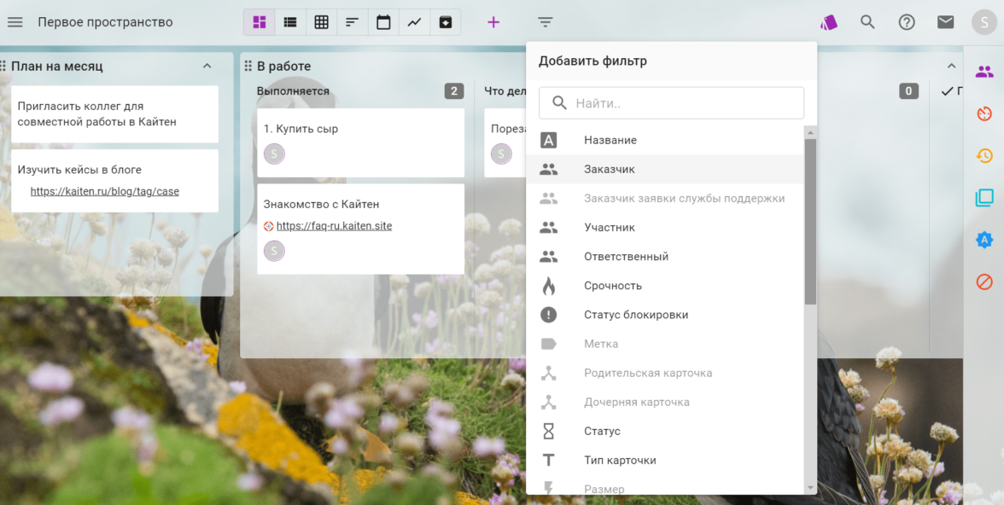Open card 1. Купить сыр
The width and height of the screenshot is (1004, 505).
click(360, 142)
